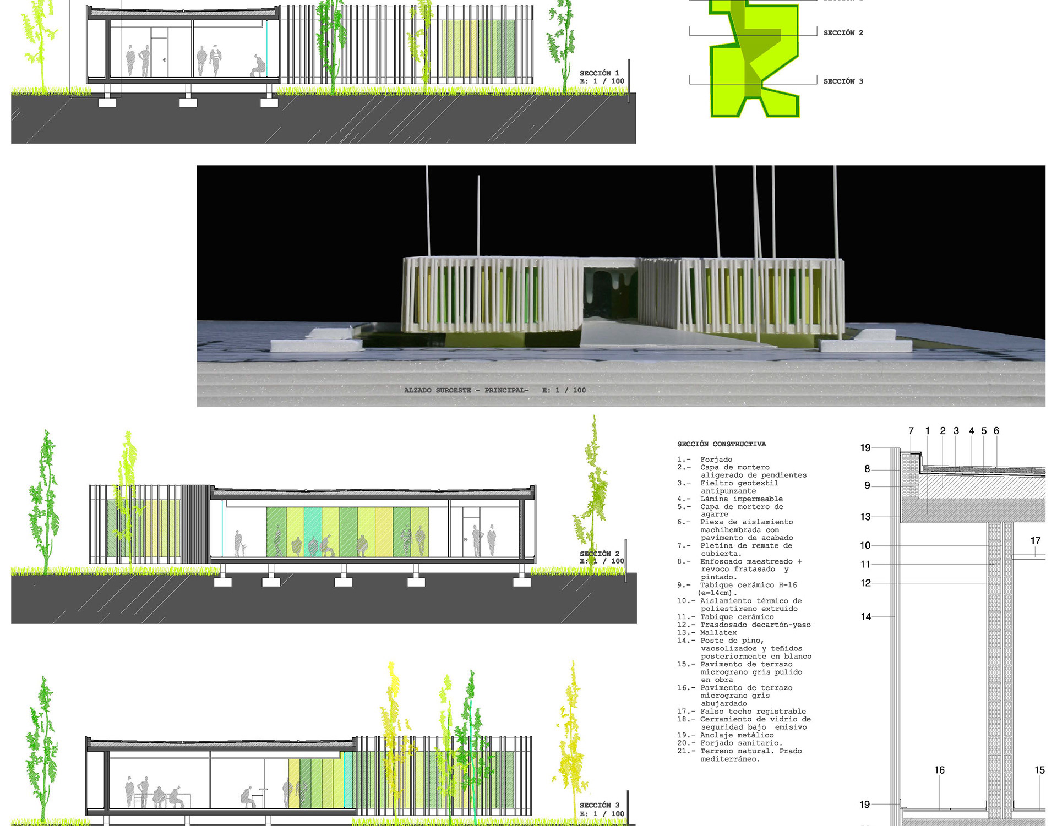The image size is (1057, 826).
Task: Select legend entry '9.- Tabique cerámico H-16'
Action: 737,589
